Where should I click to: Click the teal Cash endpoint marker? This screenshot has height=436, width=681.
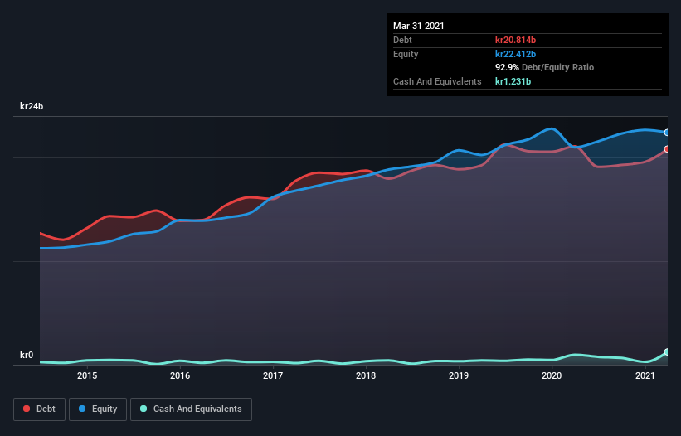(667, 351)
